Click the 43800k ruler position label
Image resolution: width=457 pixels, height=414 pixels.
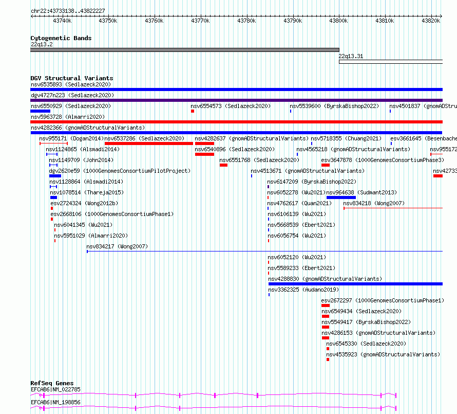click(x=338, y=21)
